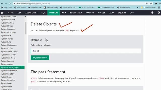Open Google Finance bookmark
Viewport: 161px width, 90px height.
point(107,7)
